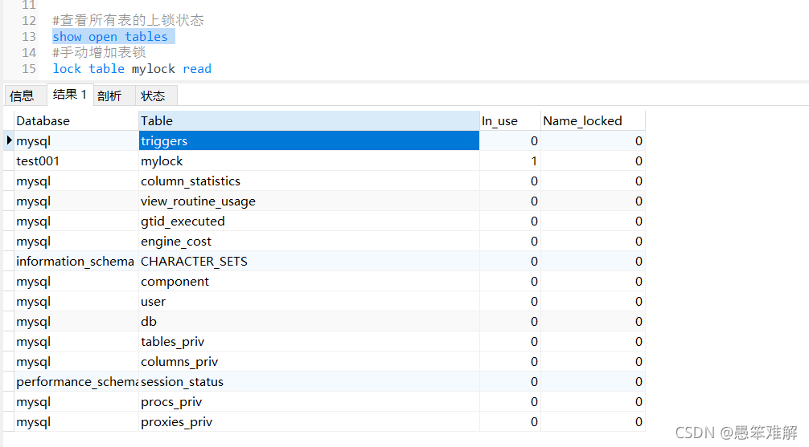This screenshot has height=447, width=809.
Task: Click the Name_locked column header
Action: (593, 121)
